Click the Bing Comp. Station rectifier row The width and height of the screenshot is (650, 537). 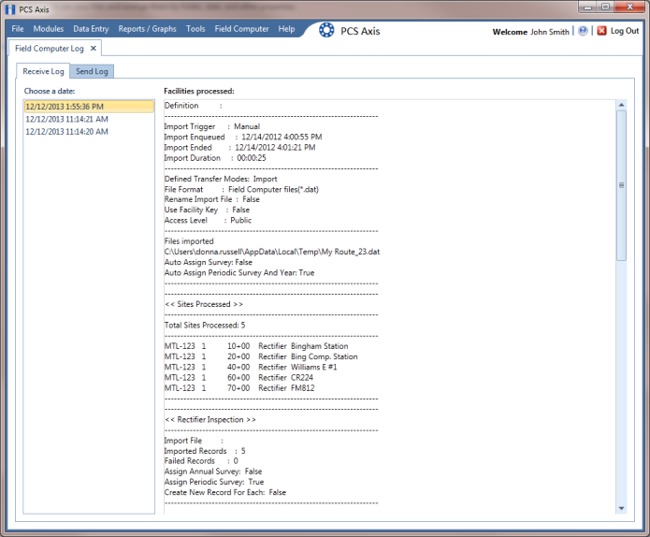pyautogui.click(x=261, y=356)
